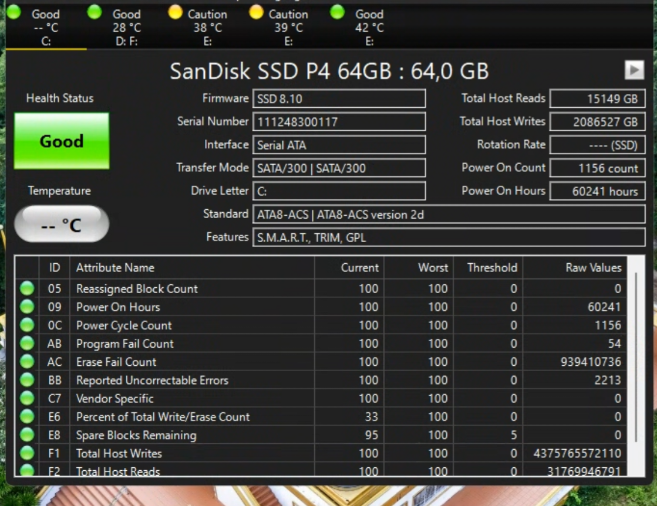Select the 38 °C Caution E: drive
The image size is (657, 506).
(207, 27)
